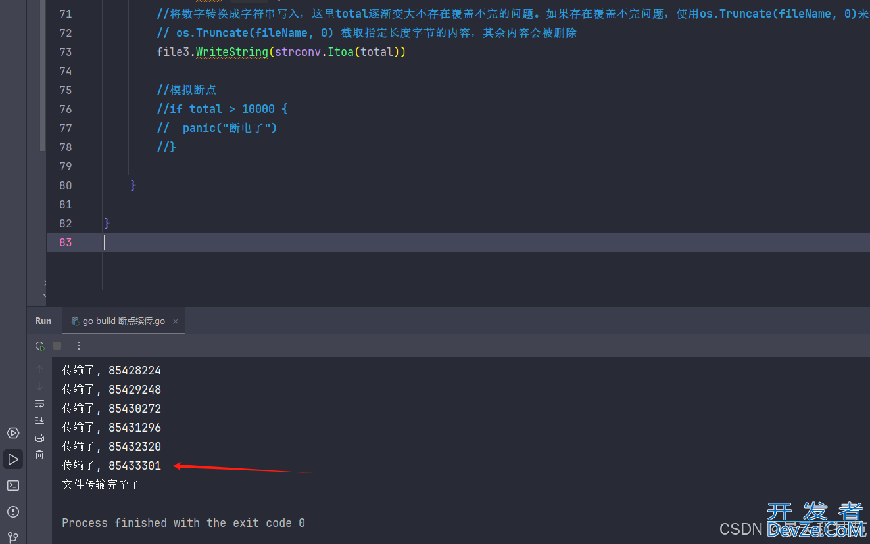Viewport: 870px width, 544px height.
Task: Toggle scroll to end of console
Action: point(39,420)
